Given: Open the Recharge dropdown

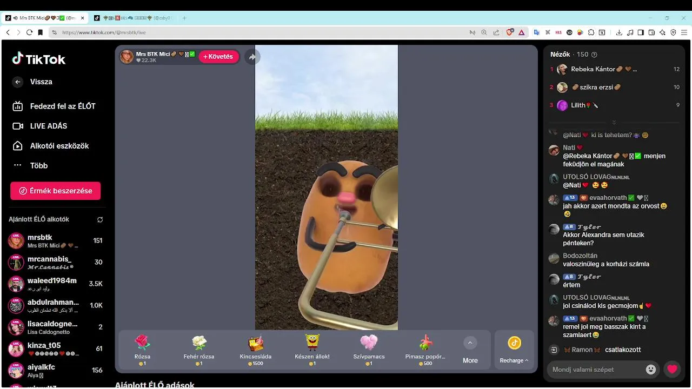Looking at the screenshot, I should click(x=514, y=350).
